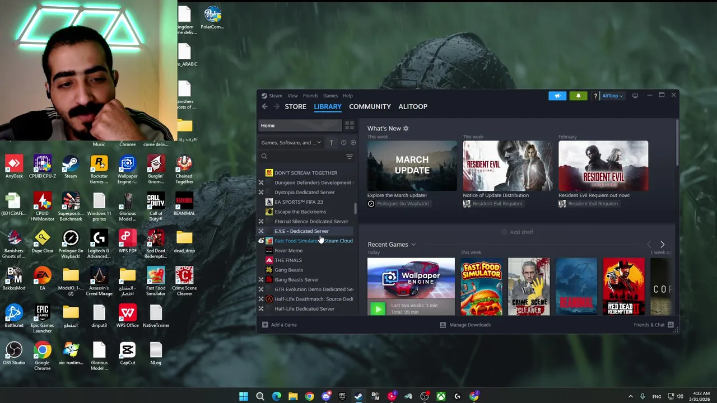Open Fast Food Simulator recent game cover
This screenshot has width=717, height=403.
point(481,287)
